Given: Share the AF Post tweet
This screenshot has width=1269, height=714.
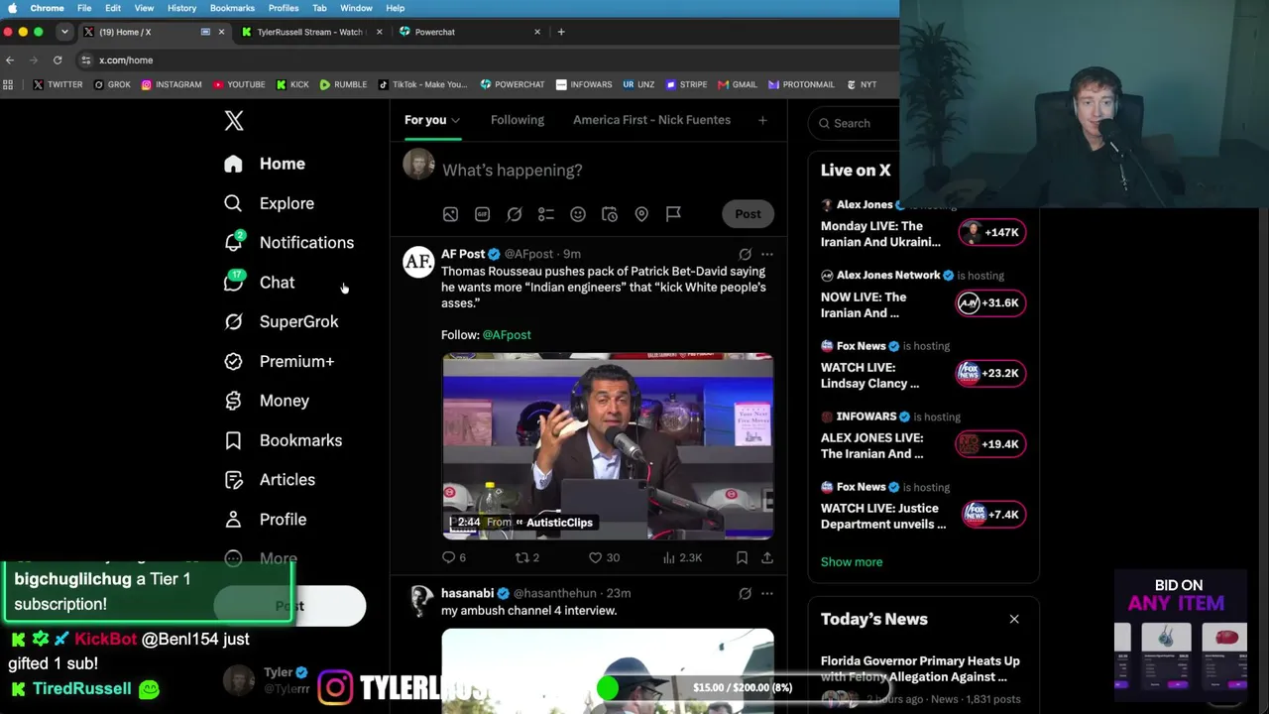Looking at the screenshot, I should click(767, 558).
